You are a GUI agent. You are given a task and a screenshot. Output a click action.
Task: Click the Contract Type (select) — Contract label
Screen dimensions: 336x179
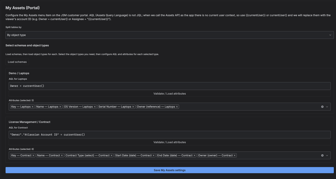88,156
